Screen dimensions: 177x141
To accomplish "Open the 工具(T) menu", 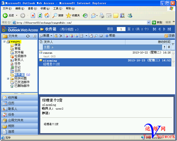I will coord(58,8).
